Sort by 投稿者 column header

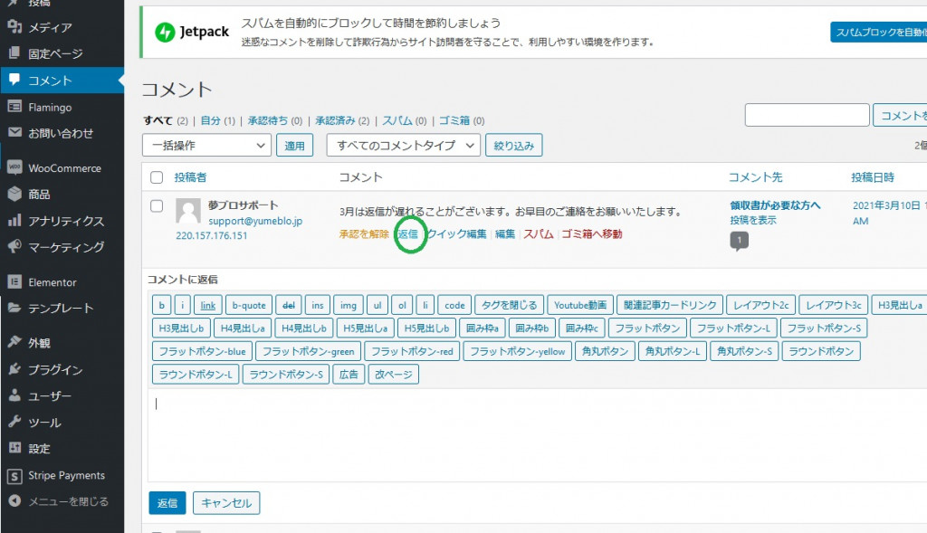(190, 177)
